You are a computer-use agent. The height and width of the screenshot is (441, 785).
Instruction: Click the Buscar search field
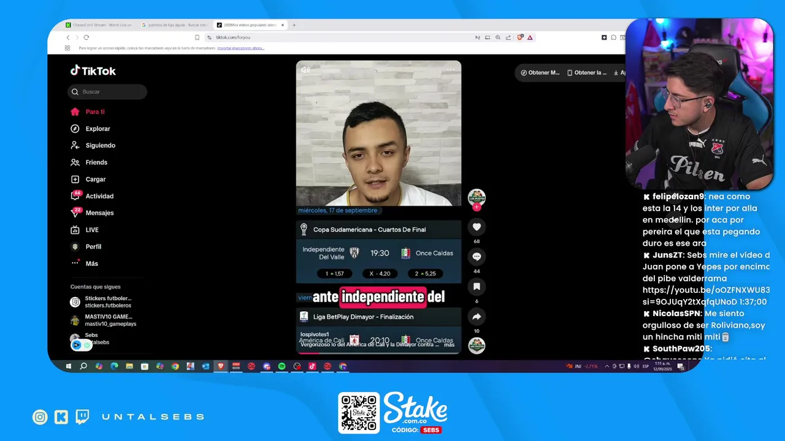click(107, 92)
